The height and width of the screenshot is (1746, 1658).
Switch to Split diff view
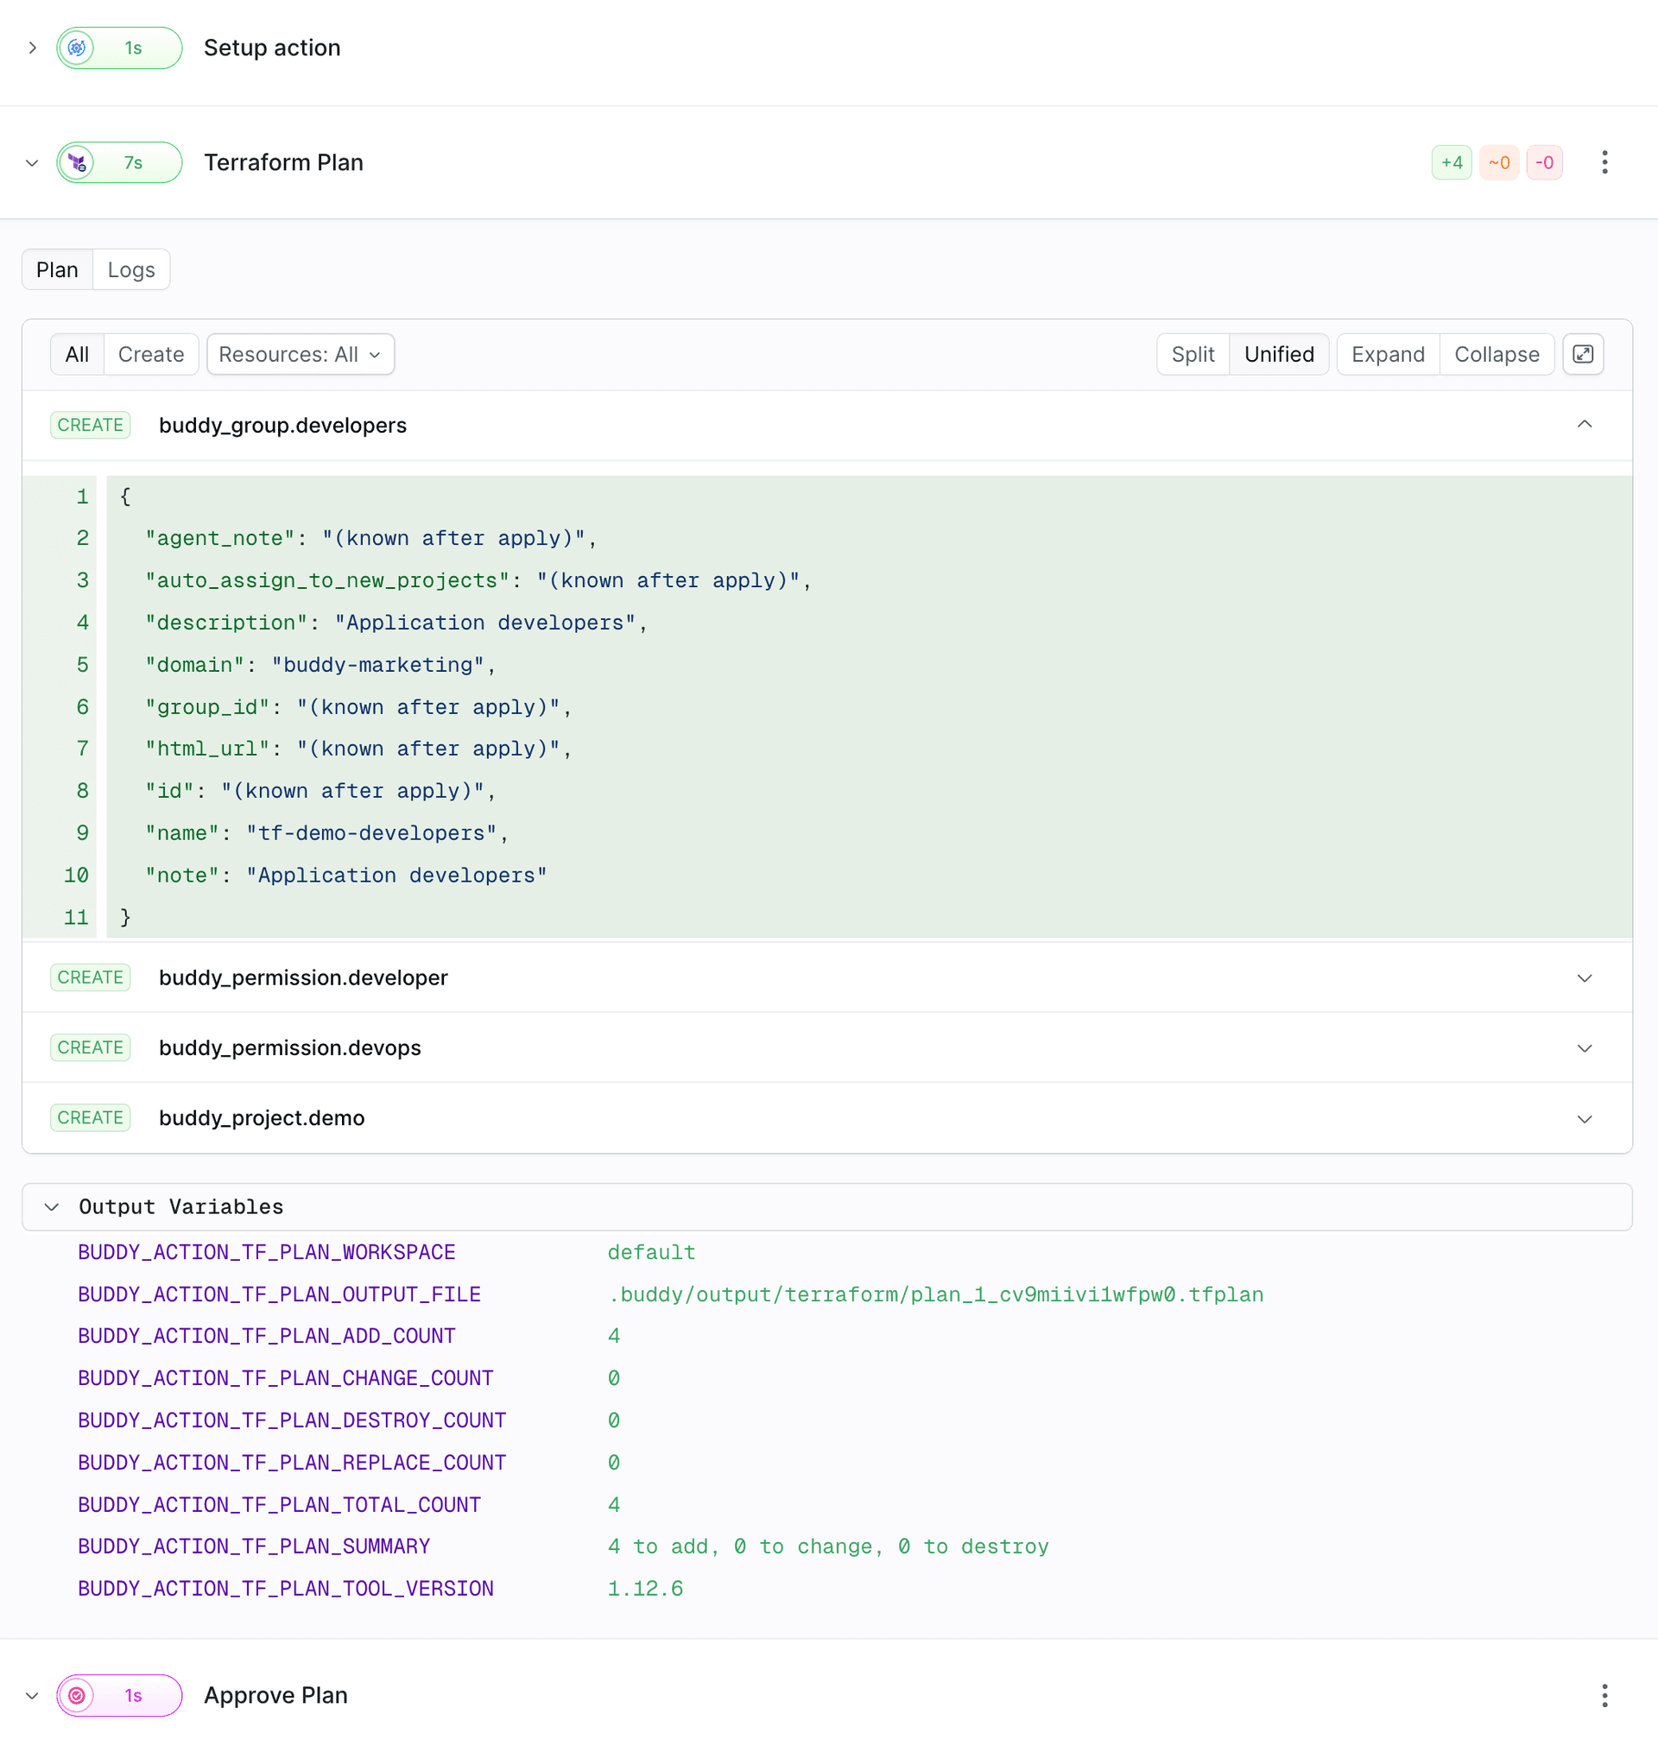pos(1193,354)
